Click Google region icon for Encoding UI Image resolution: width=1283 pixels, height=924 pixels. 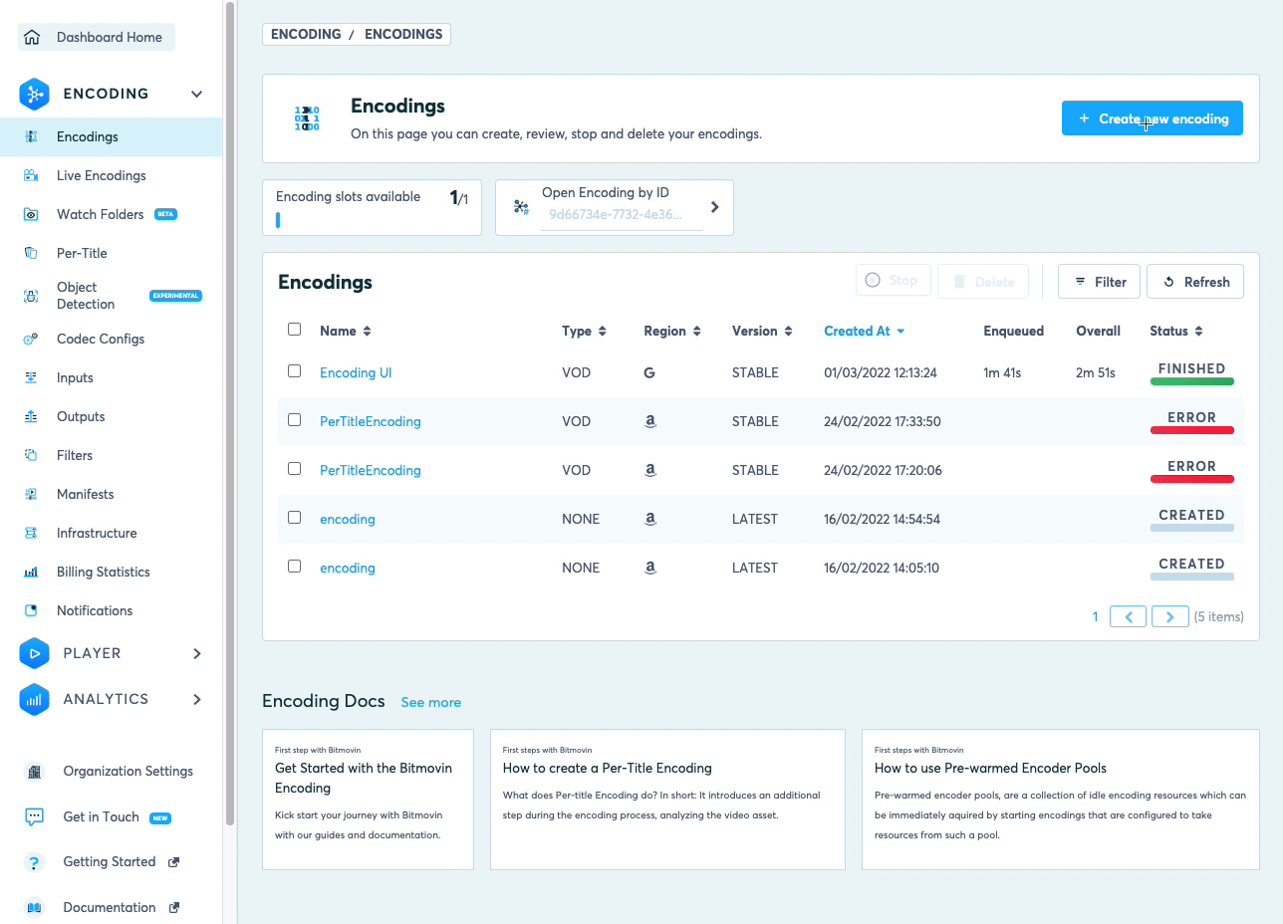649,372
